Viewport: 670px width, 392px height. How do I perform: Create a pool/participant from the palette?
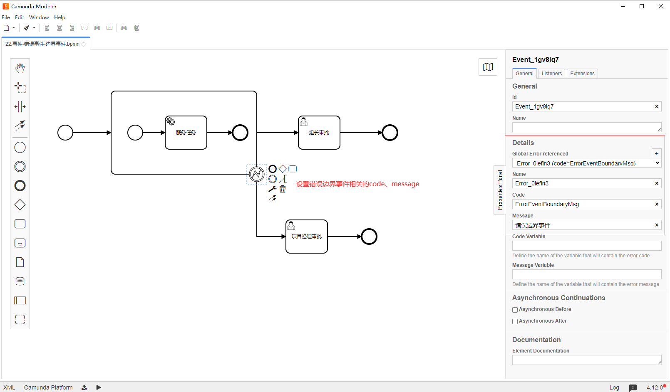(x=20, y=301)
